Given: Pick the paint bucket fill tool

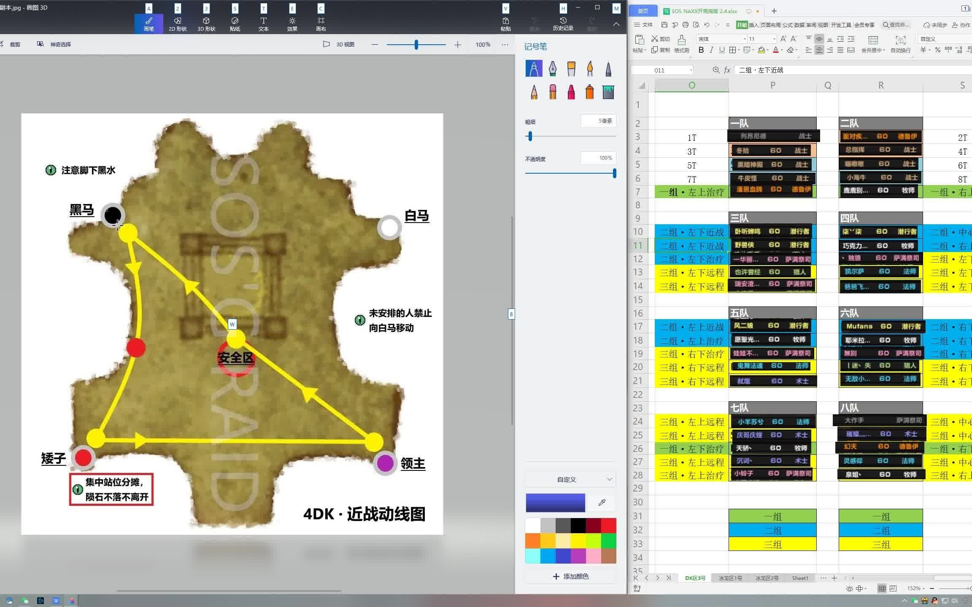Looking at the screenshot, I should point(608,92).
